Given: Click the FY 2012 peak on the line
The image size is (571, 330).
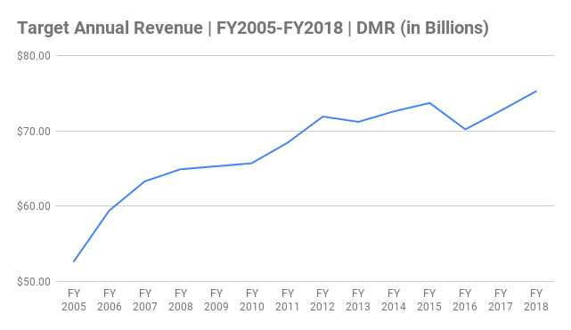Looking at the screenshot, I should [322, 117].
